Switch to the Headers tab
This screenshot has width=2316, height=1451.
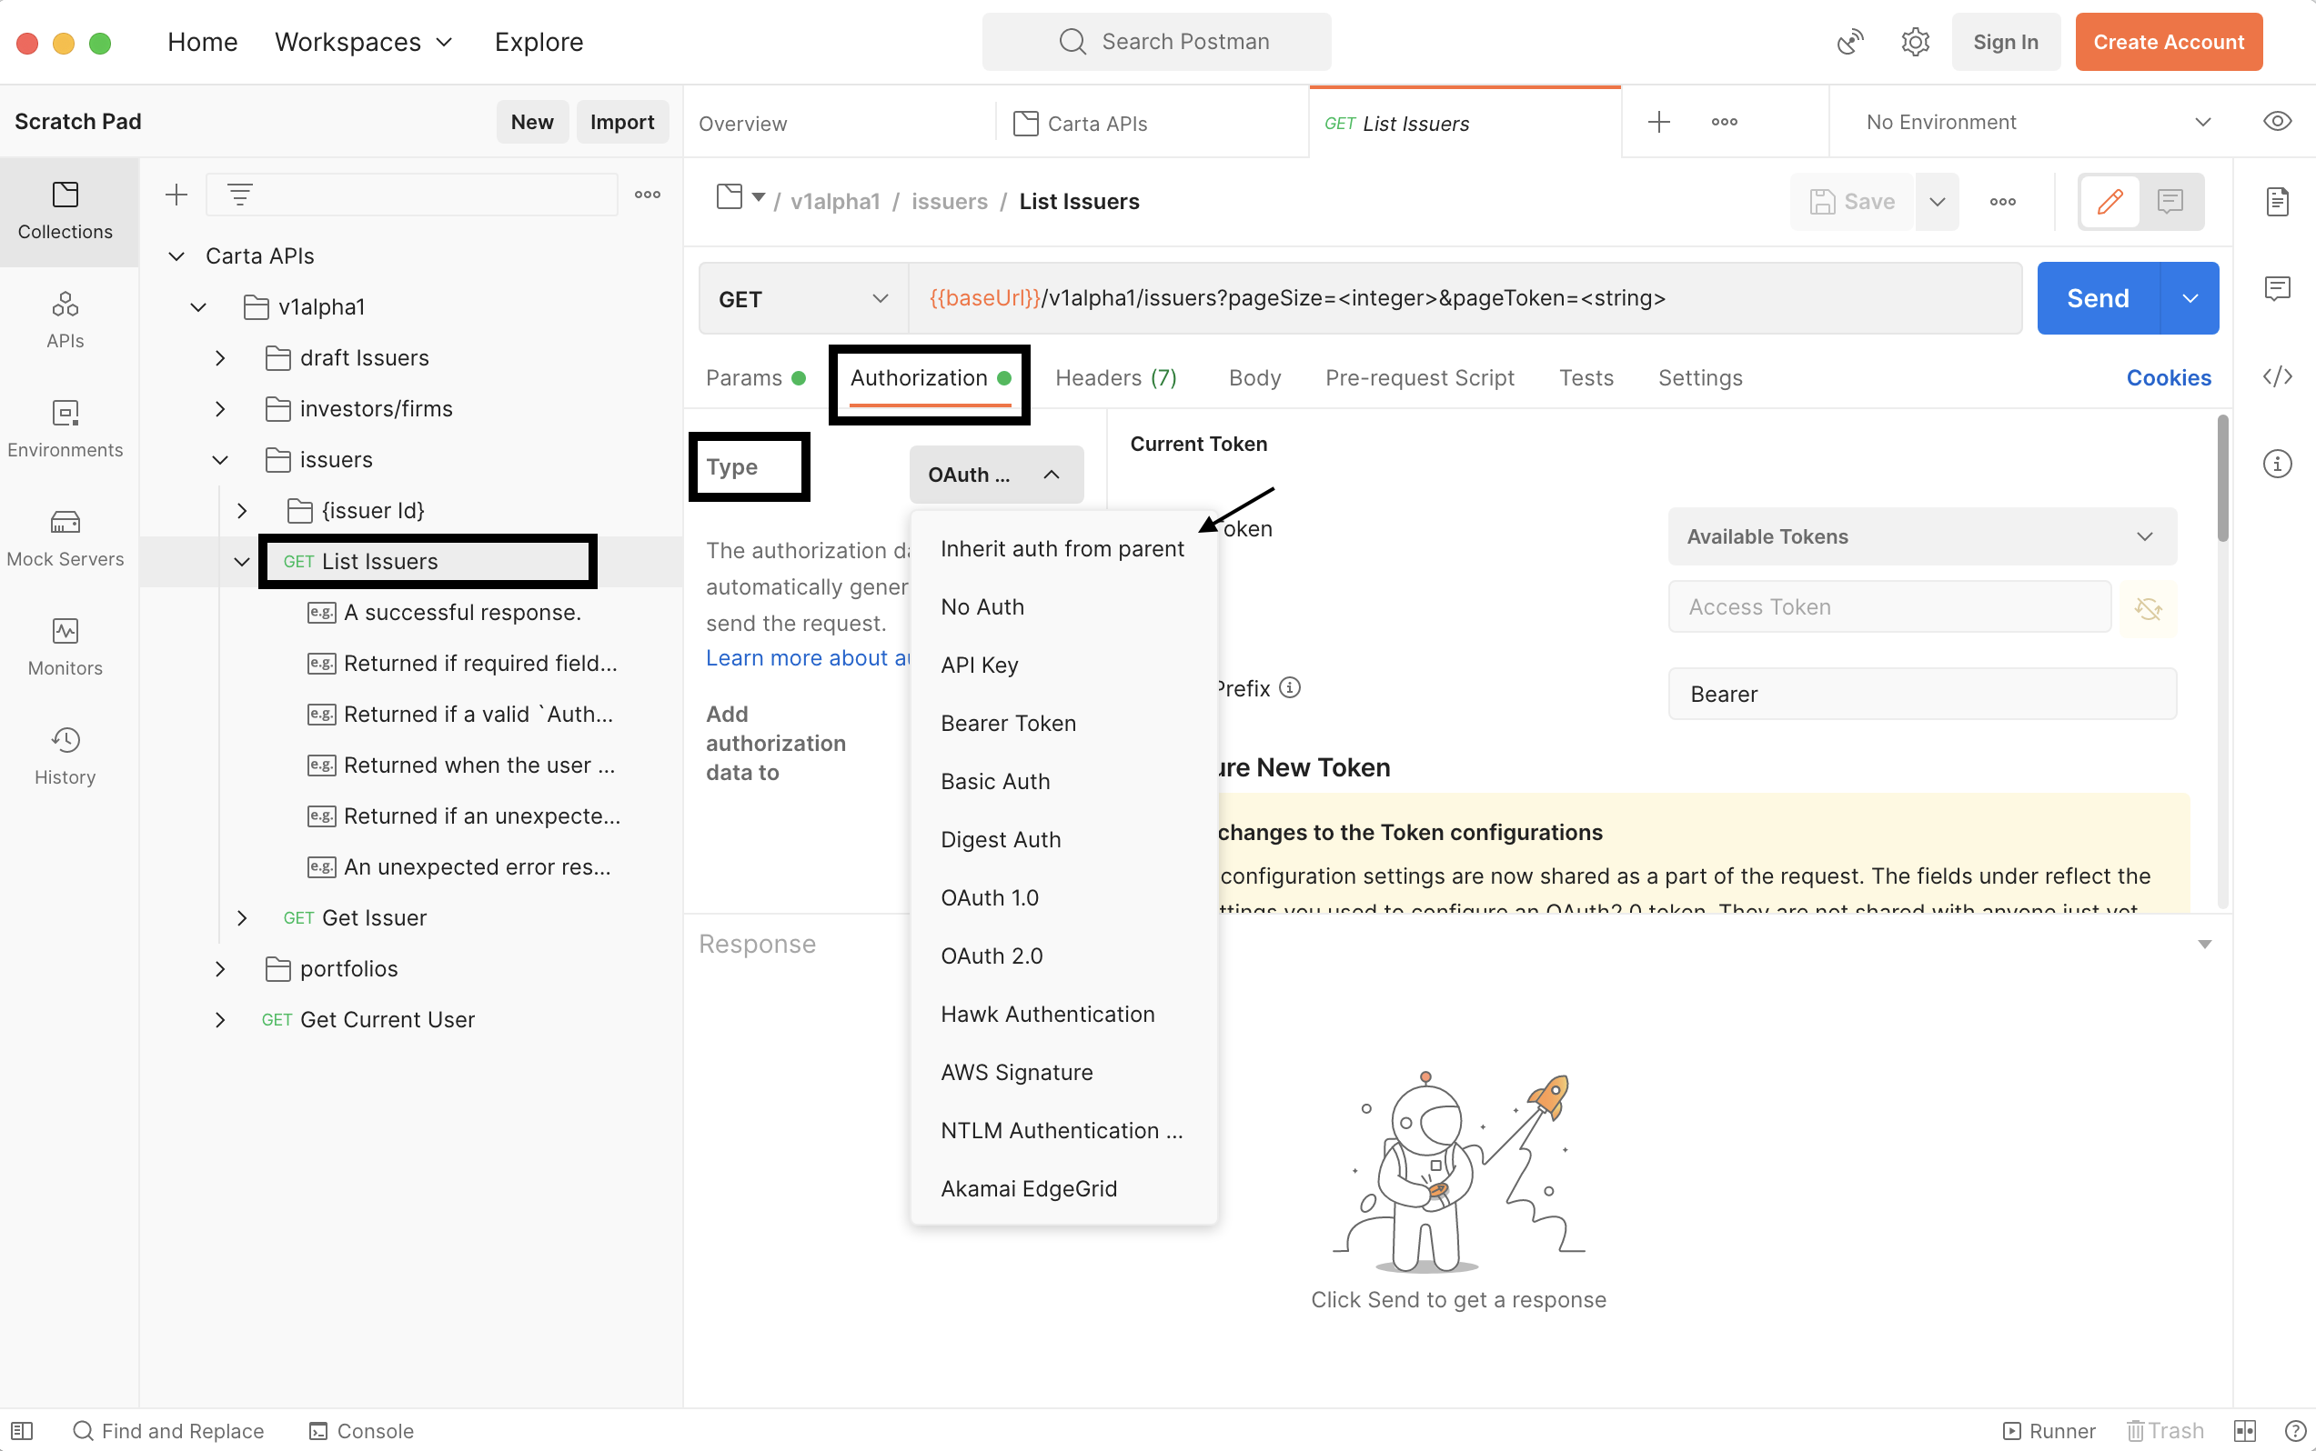(1115, 378)
